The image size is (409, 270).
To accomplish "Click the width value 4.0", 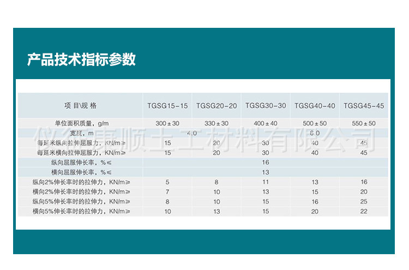I will tap(192, 133).
